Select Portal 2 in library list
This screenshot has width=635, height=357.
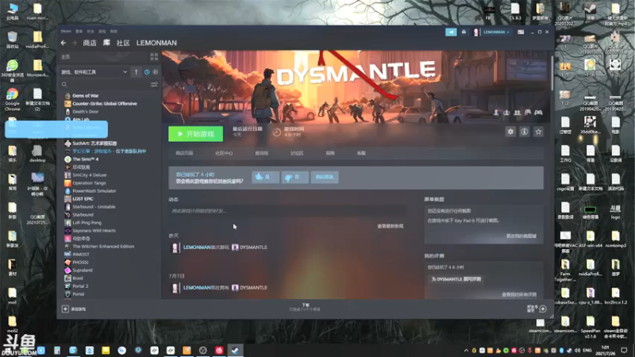80,286
